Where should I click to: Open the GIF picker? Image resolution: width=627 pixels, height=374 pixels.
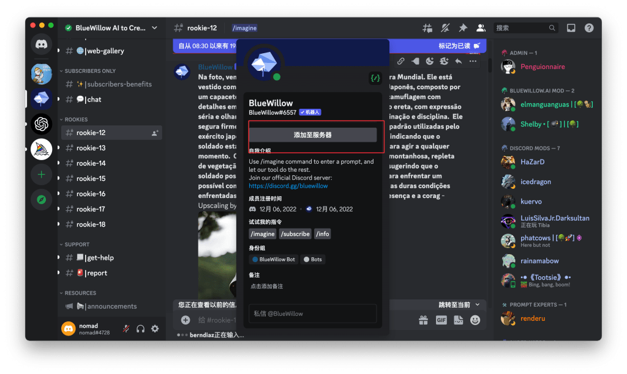(x=441, y=320)
